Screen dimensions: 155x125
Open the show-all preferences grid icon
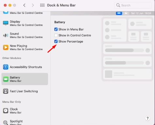(x=42, y=5)
